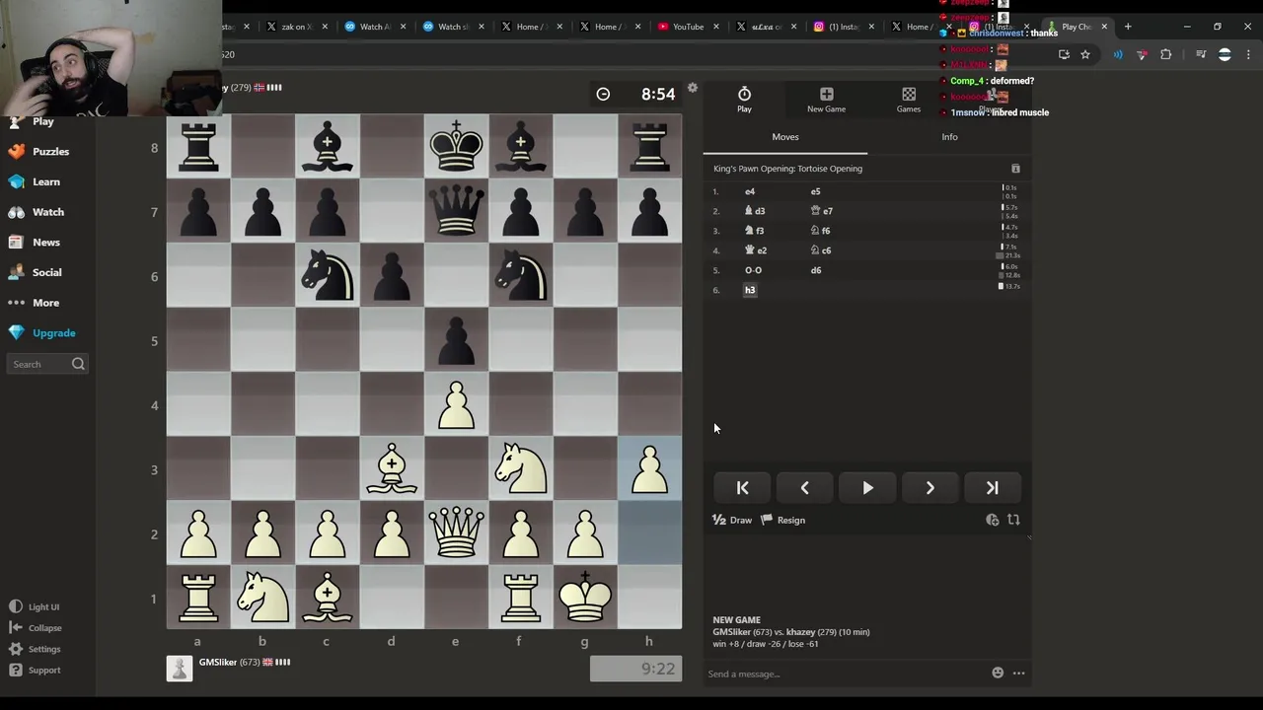Screen dimensions: 1263x710
Task: Open King's Pawn Opening: Tortoise Opening link
Action: (787, 169)
